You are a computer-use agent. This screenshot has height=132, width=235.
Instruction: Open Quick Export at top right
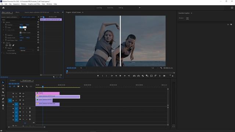click(x=232, y=8)
